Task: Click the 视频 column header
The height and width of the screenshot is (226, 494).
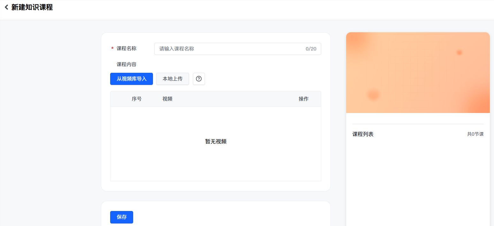Action: tap(167, 99)
